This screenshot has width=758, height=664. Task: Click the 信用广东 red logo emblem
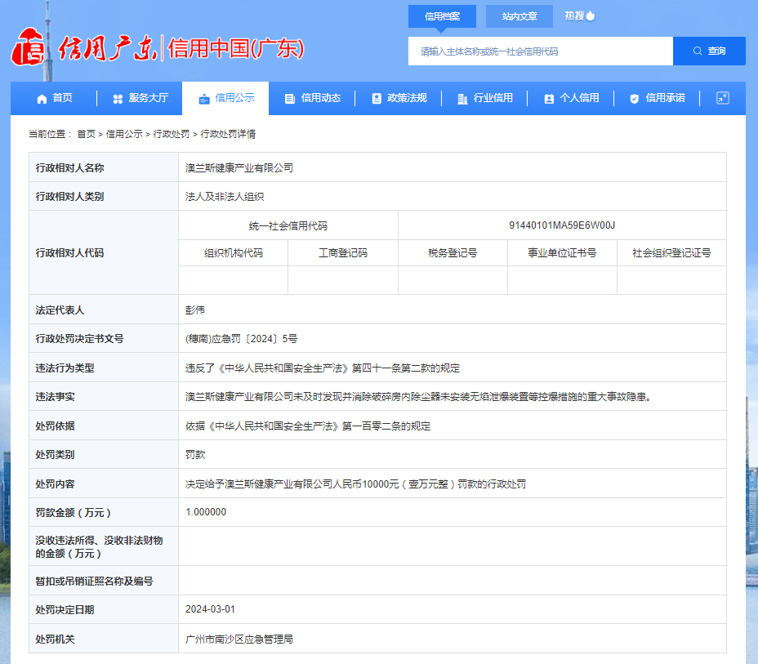(28, 47)
